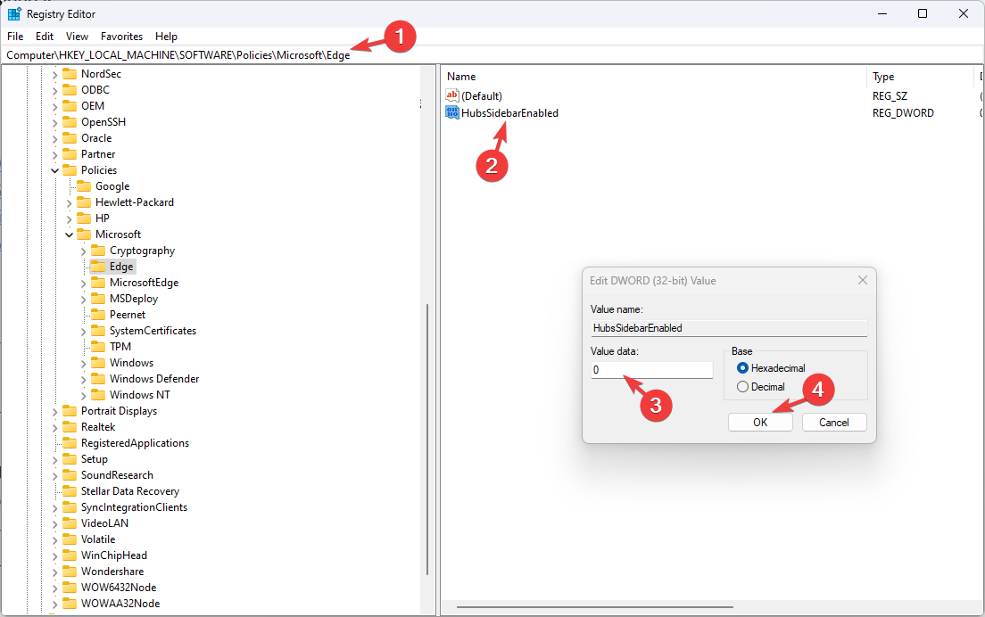
Task: Open the View menu
Action: pyautogui.click(x=78, y=37)
